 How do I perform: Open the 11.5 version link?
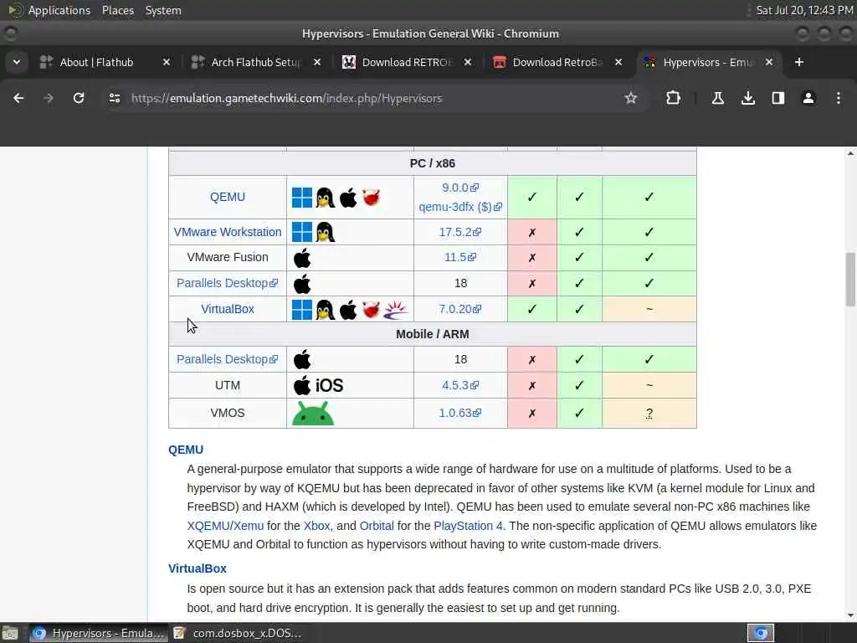[460, 257]
